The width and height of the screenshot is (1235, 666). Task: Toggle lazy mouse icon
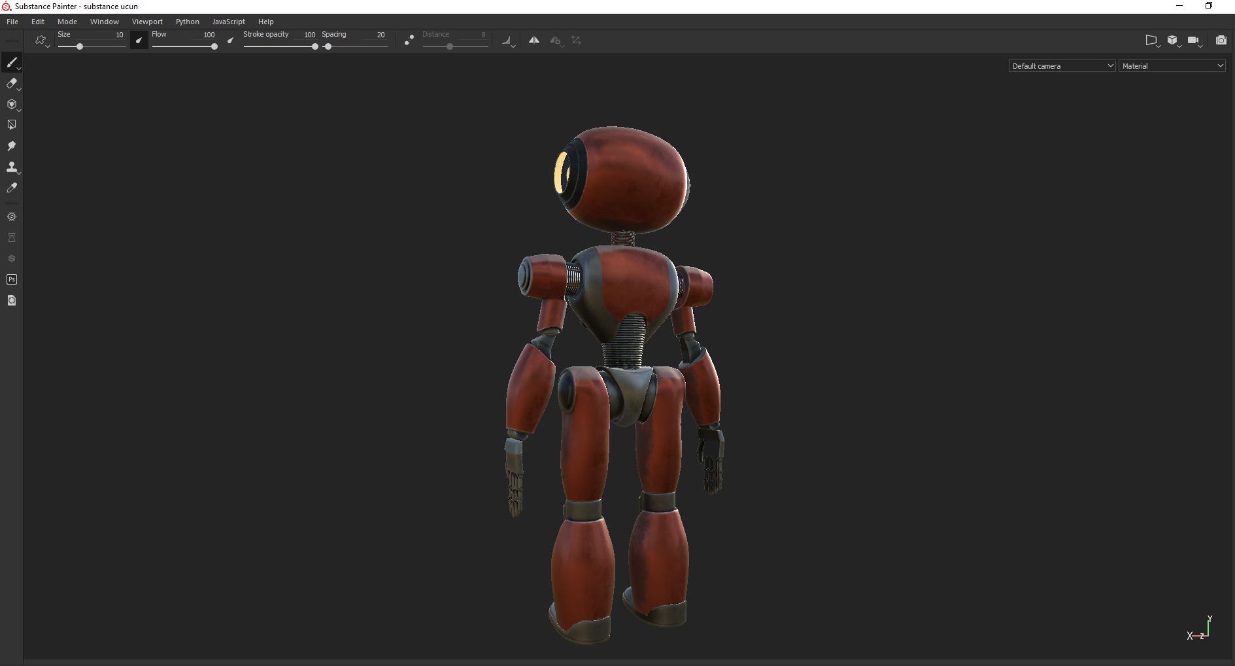pyautogui.click(x=409, y=41)
